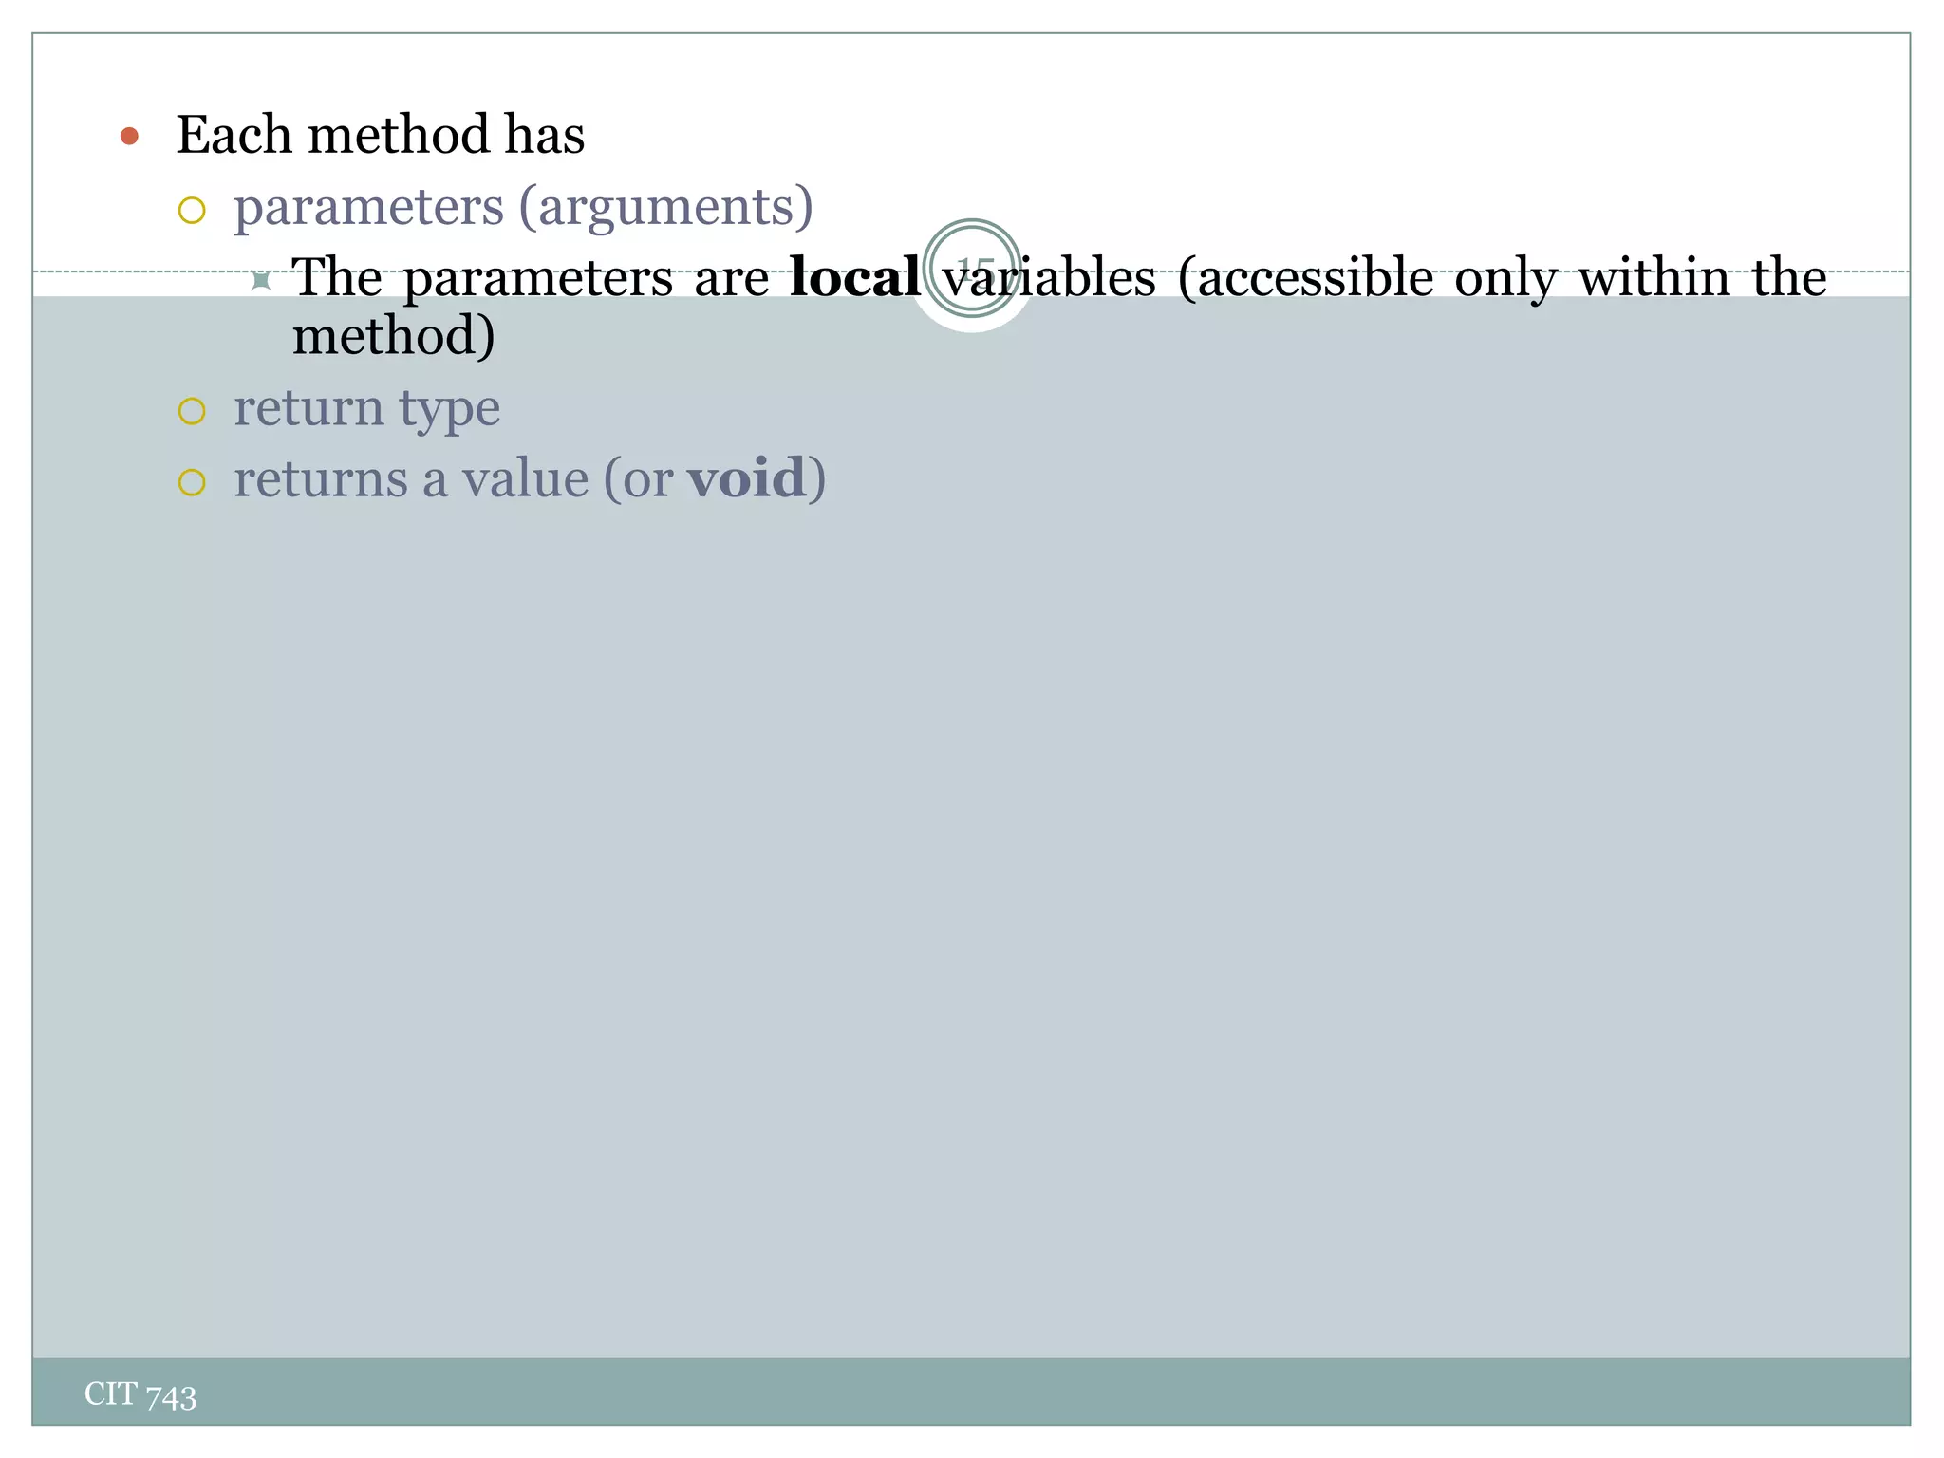Click the orange bullet beside Each method has
Viewport: 1944px width, 1458px height.
pyautogui.click(x=130, y=137)
